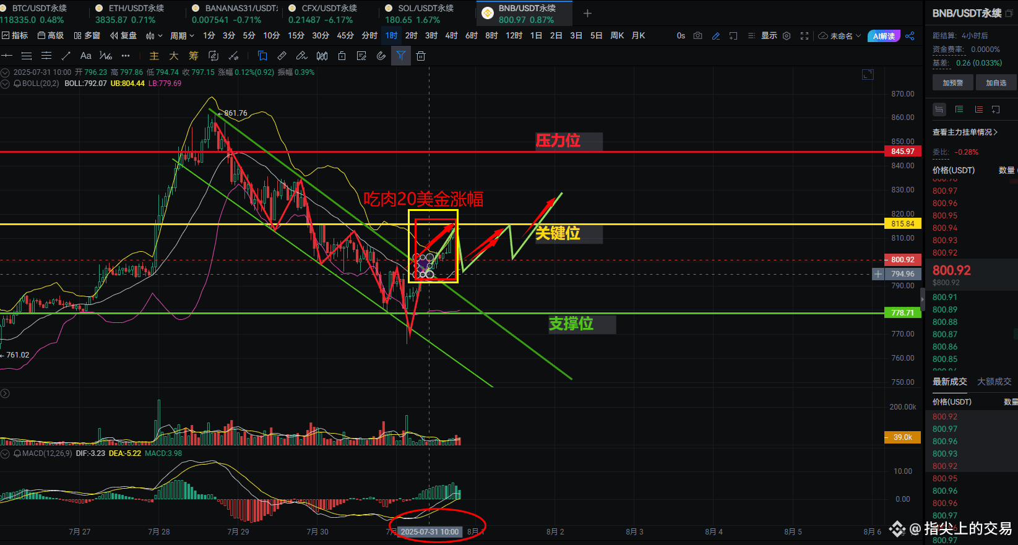Toggle BOLL indicator visibility eye icon
Screen dimensions: 1018x545
point(17,84)
